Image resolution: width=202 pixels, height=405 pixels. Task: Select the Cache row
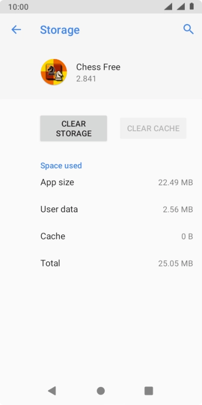[x=117, y=236]
